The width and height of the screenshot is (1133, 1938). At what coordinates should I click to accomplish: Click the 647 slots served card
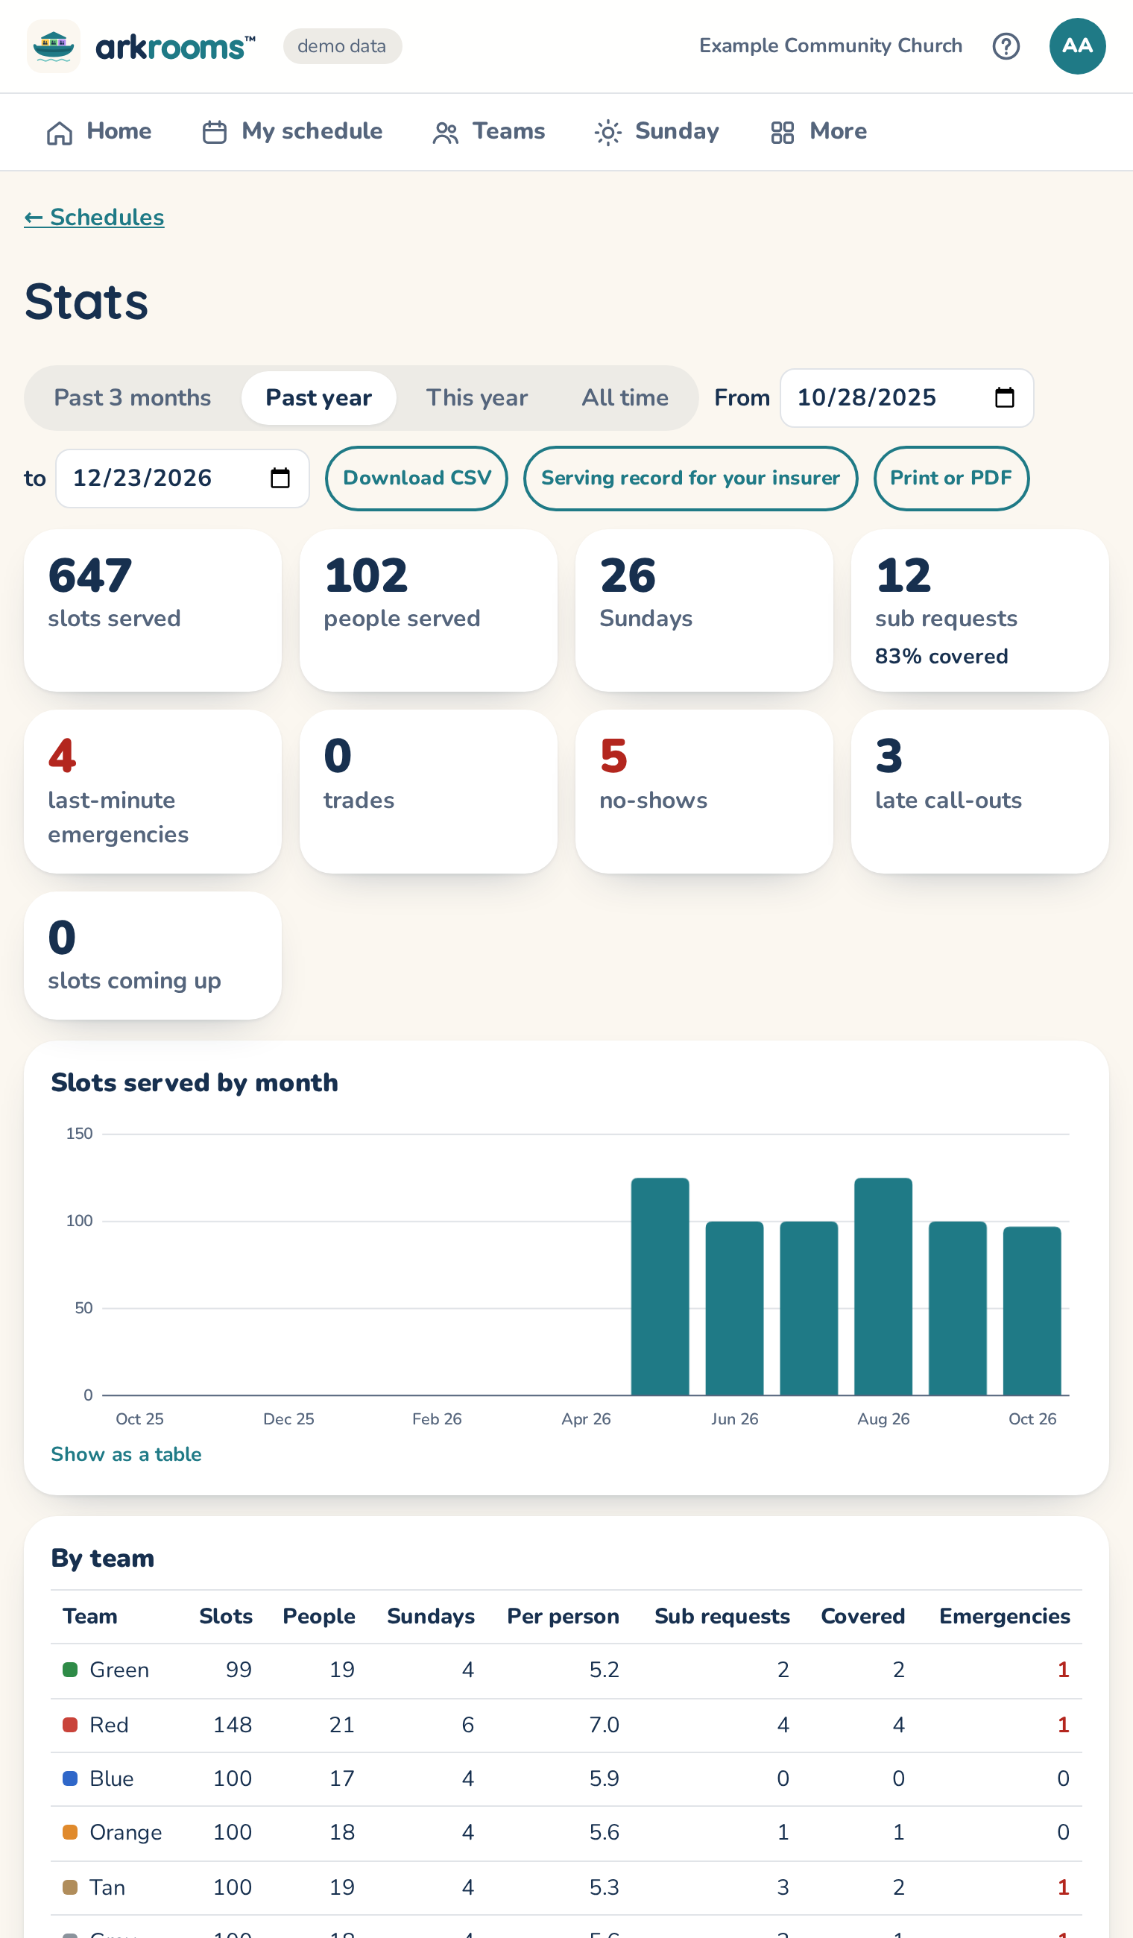pyautogui.click(x=152, y=610)
